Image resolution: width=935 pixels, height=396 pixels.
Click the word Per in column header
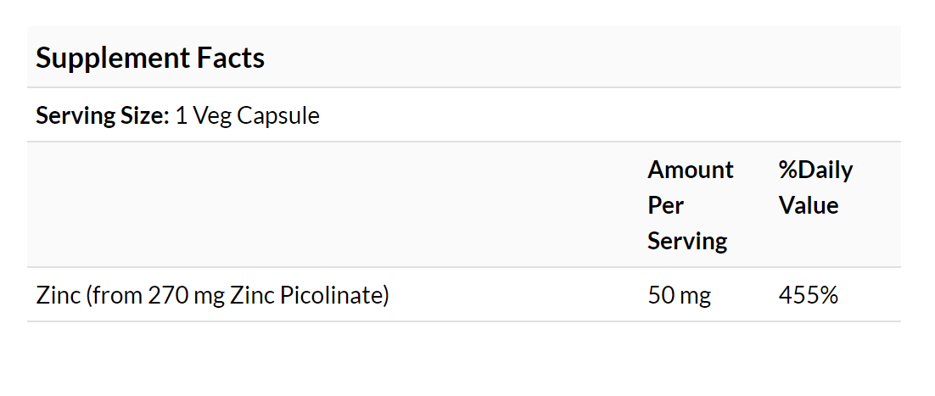click(x=665, y=205)
